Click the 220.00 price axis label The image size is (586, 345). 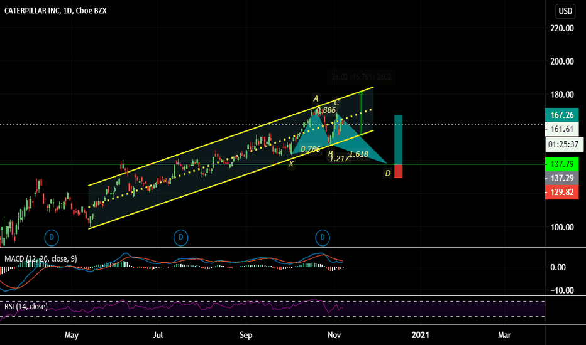tap(562, 28)
